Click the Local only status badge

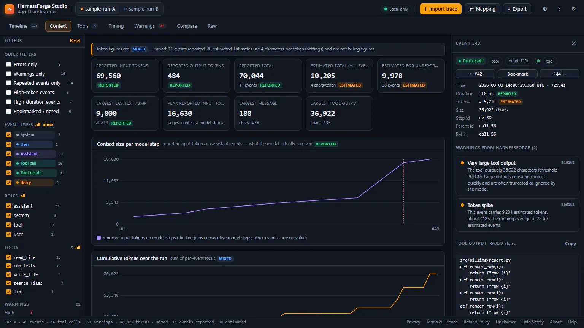(396, 9)
